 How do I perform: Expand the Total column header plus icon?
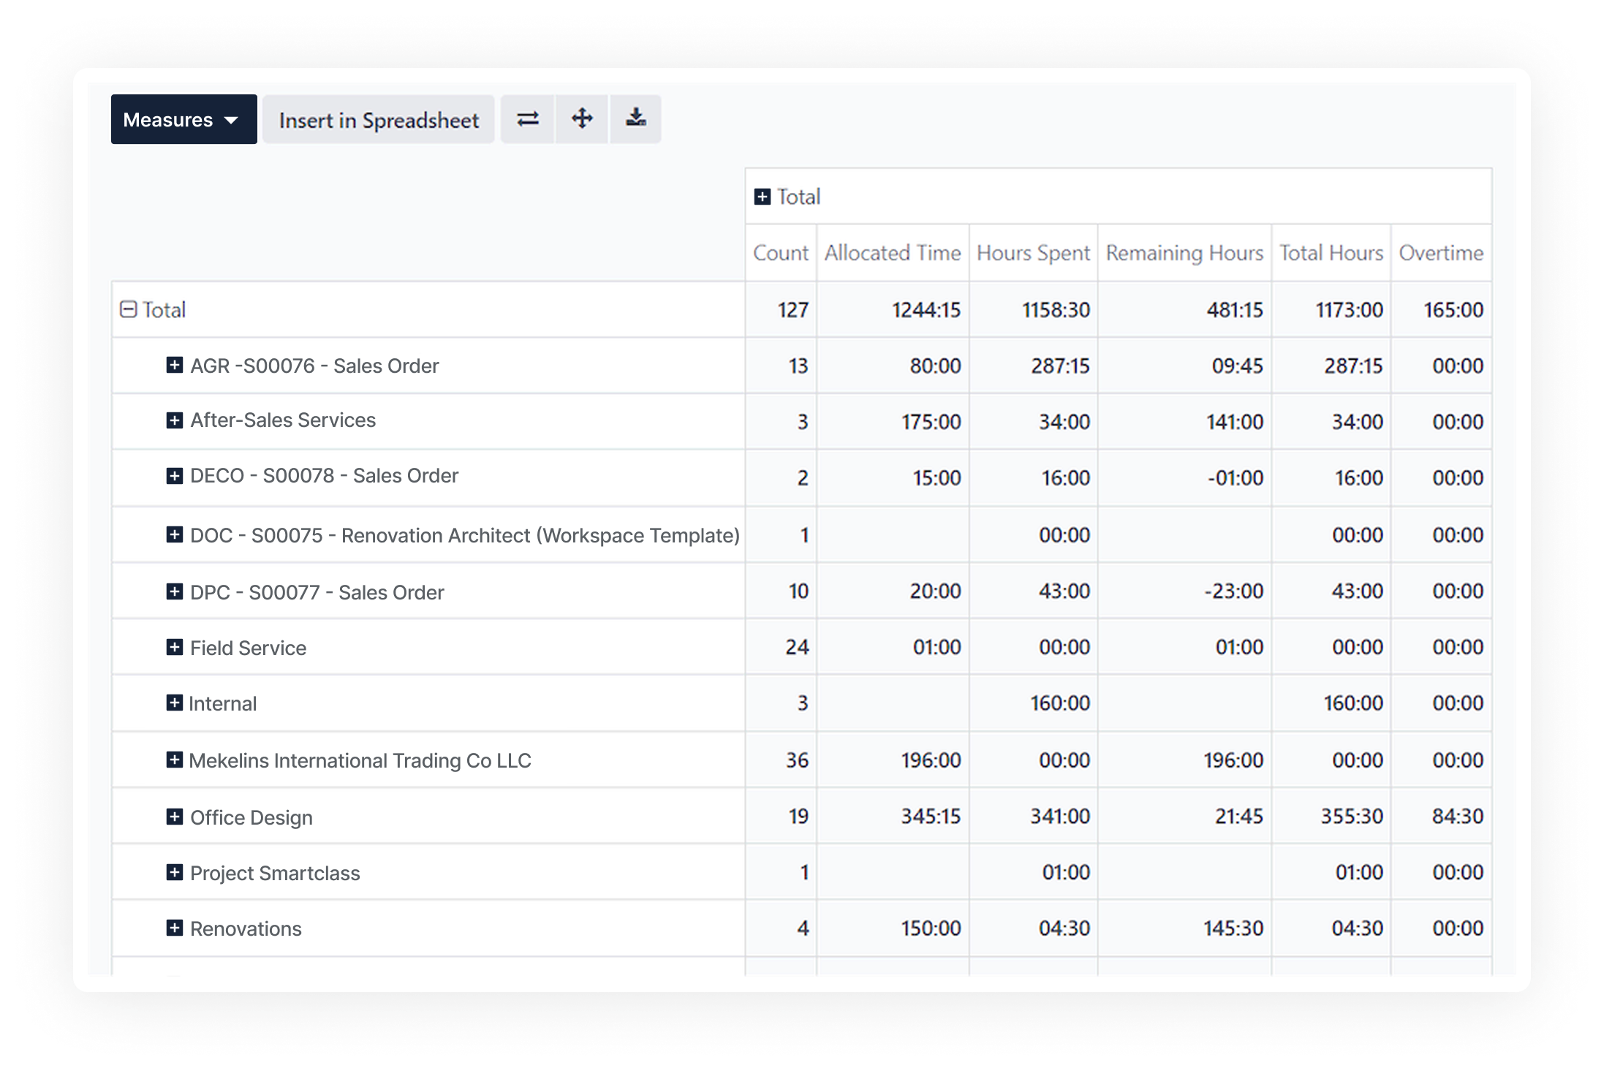pos(763,197)
